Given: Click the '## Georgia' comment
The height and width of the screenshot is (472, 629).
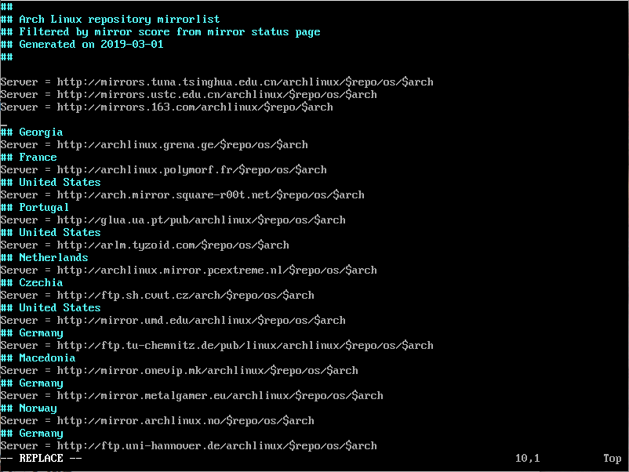Looking at the screenshot, I should [x=31, y=133].
